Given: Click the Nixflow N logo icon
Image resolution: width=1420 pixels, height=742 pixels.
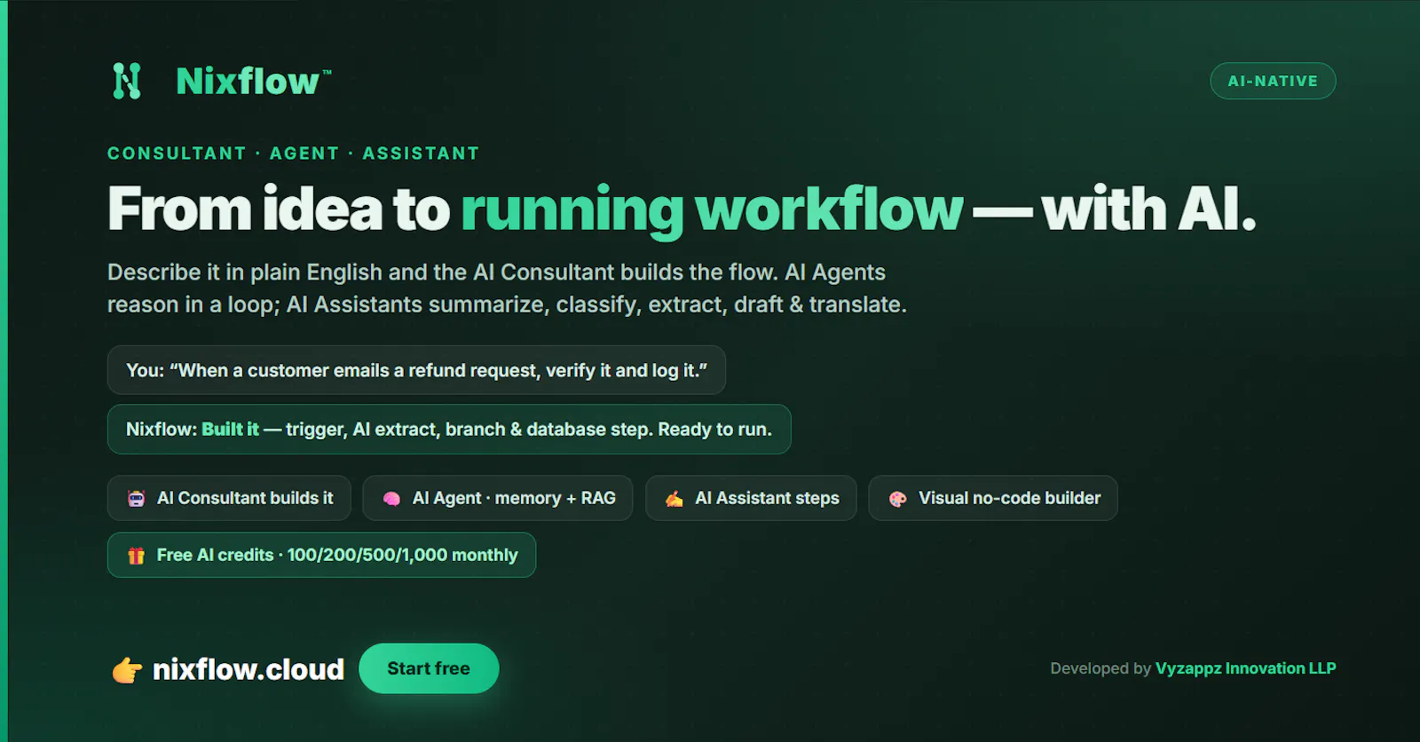Looking at the screenshot, I should point(127,81).
